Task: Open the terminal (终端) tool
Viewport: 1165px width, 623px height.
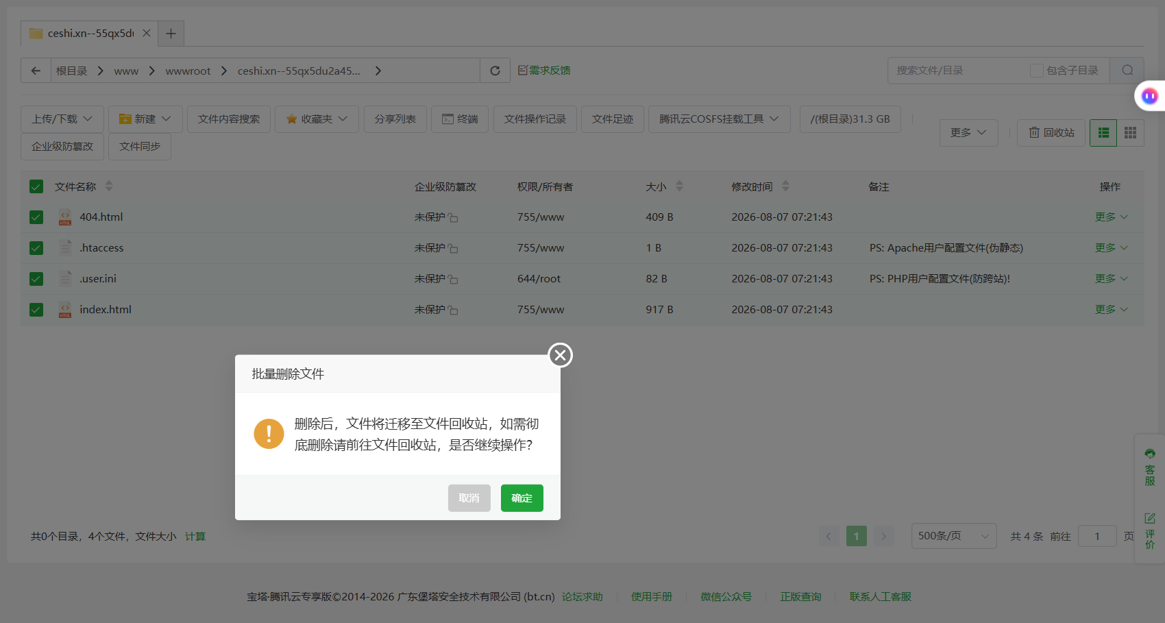Action: click(460, 119)
